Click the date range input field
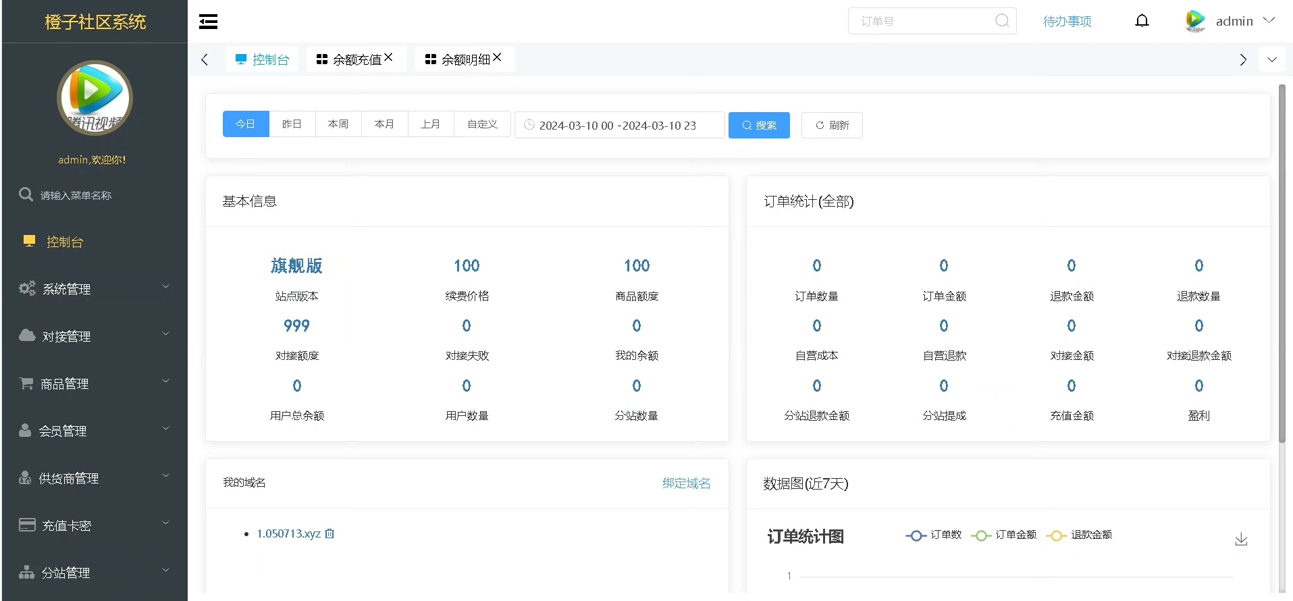1293x601 pixels. point(619,126)
